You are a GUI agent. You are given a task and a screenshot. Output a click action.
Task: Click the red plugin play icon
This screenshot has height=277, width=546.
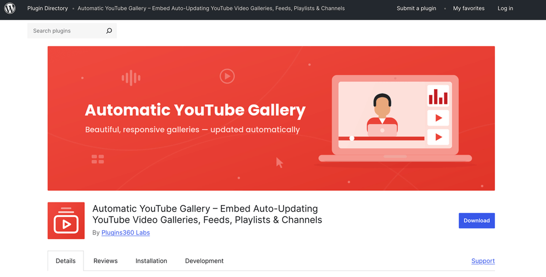66,221
